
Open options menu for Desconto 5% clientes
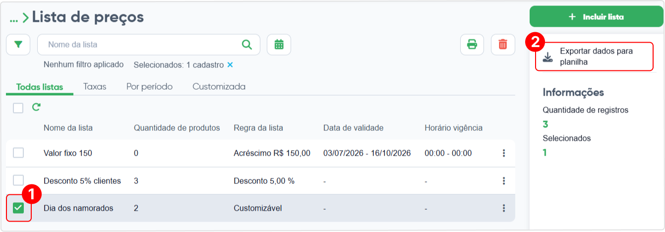[x=504, y=181]
